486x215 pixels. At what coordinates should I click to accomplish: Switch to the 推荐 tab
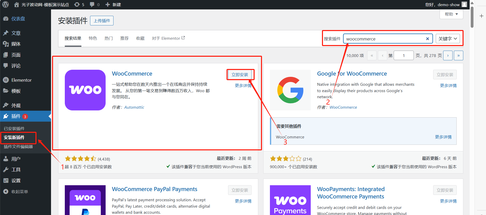(x=124, y=38)
